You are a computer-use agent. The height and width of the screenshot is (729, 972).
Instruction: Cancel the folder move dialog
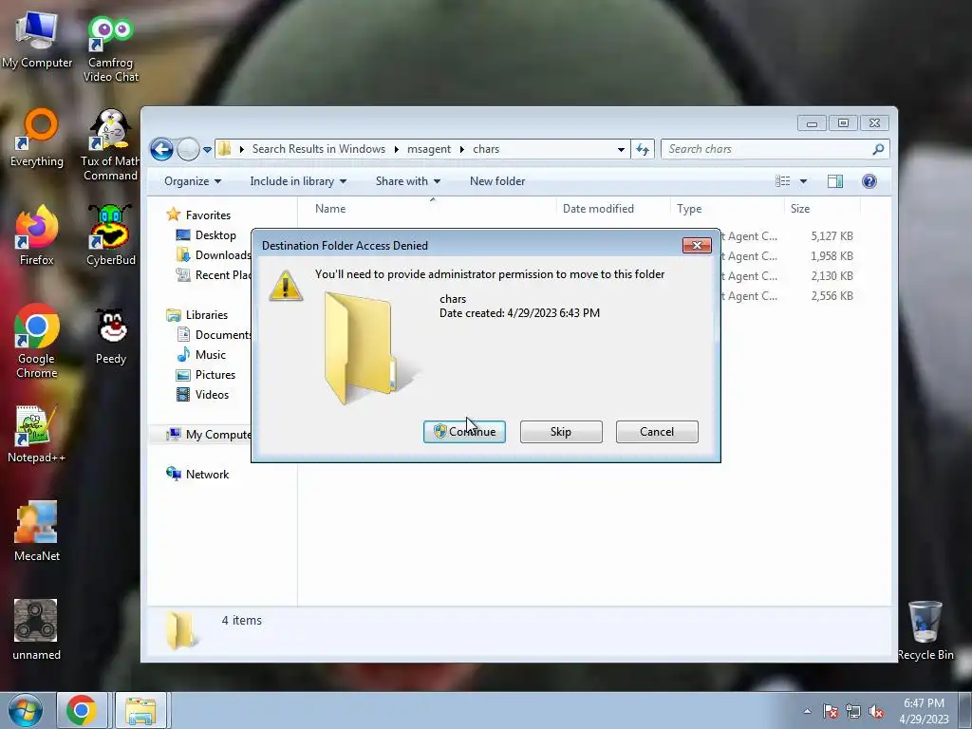pyautogui.click(x=657, y=432)
